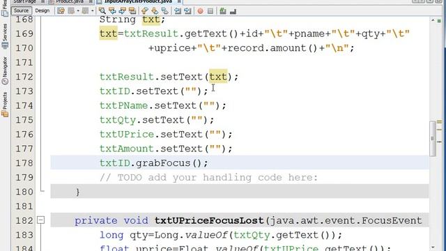446x251 pixels.
Task: Open the Navigator side panel
Action: pos(5,70)
